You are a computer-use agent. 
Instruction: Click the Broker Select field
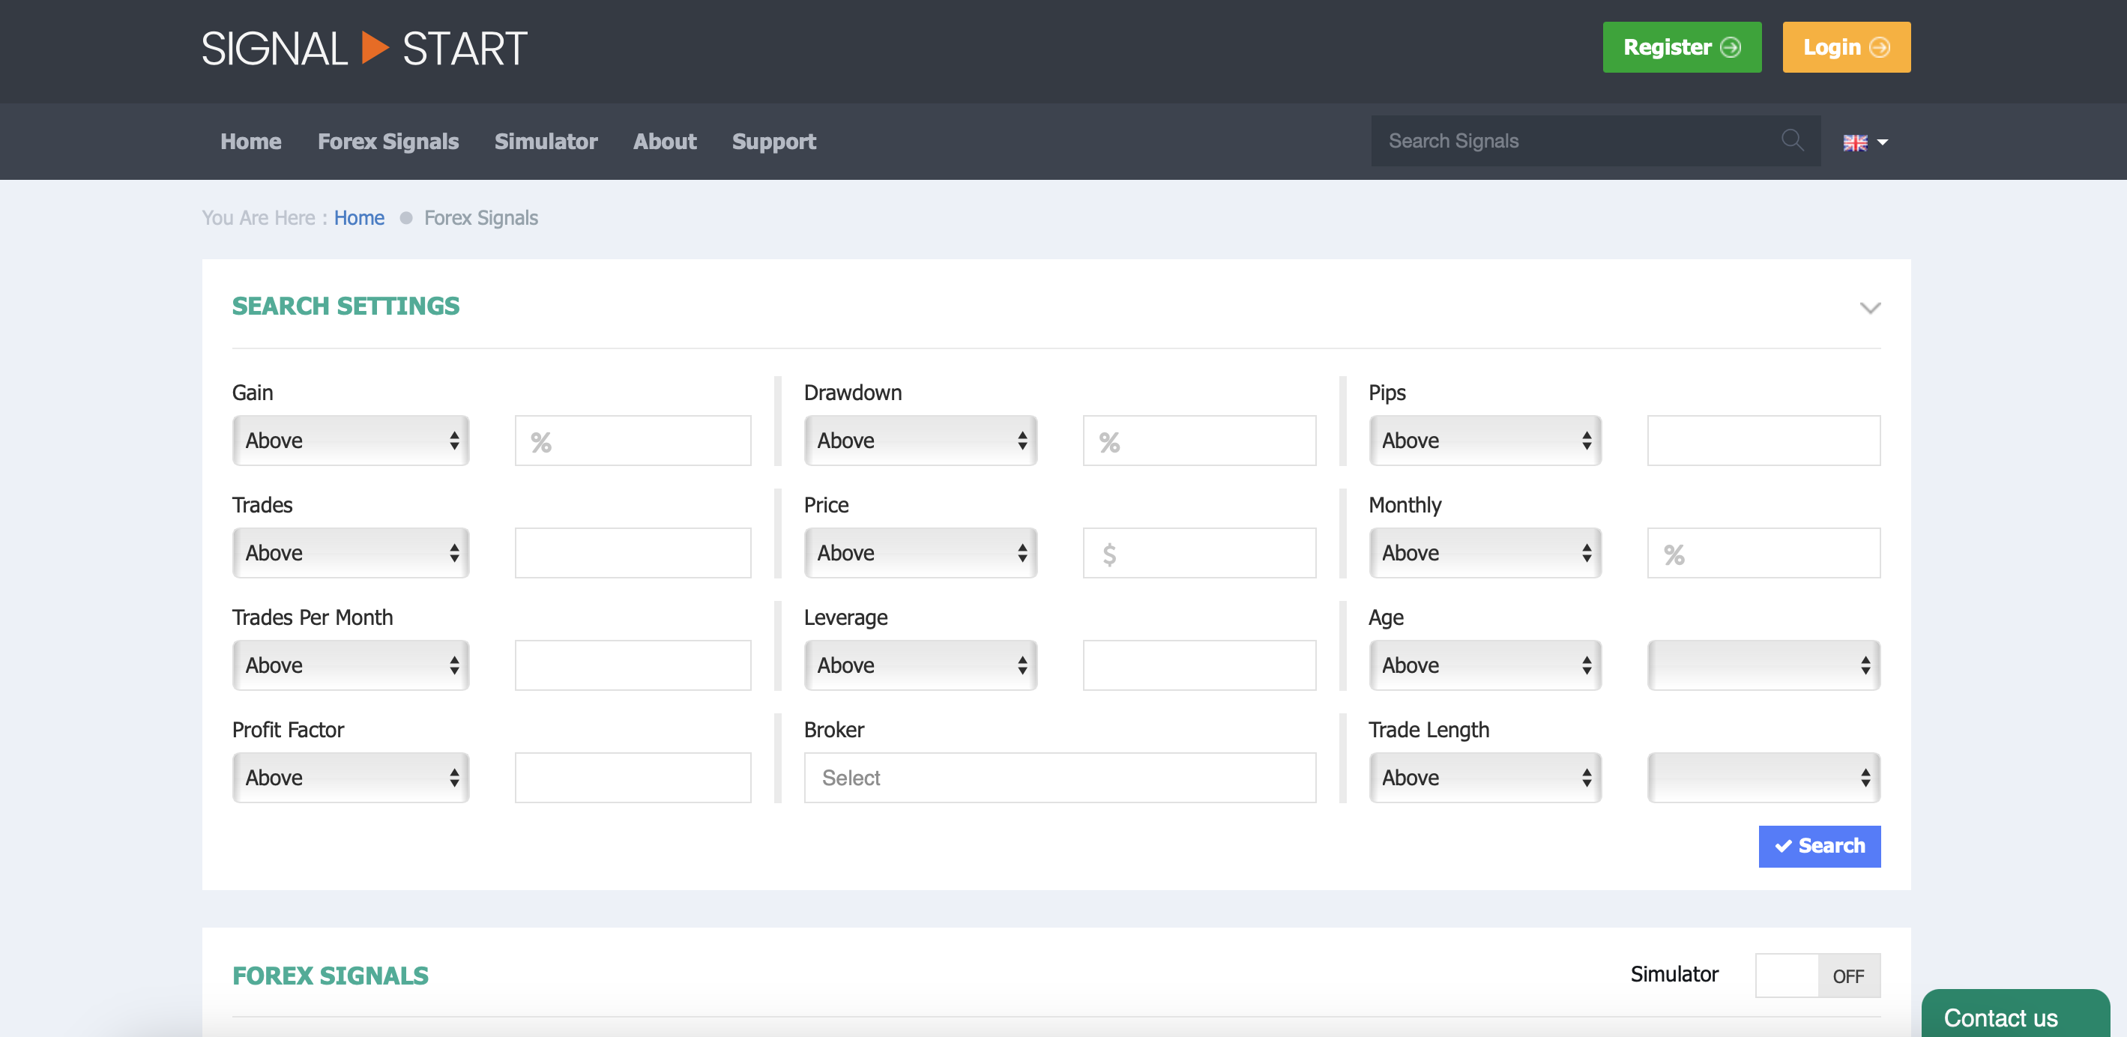pos(1059,778)
